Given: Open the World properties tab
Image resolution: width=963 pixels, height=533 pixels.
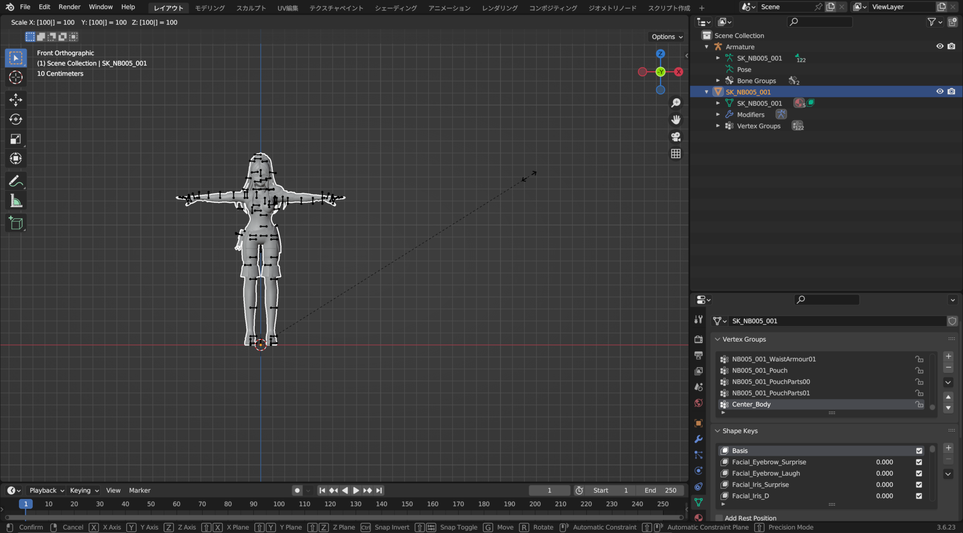Looking at the screenshot, I should [698, 403].
